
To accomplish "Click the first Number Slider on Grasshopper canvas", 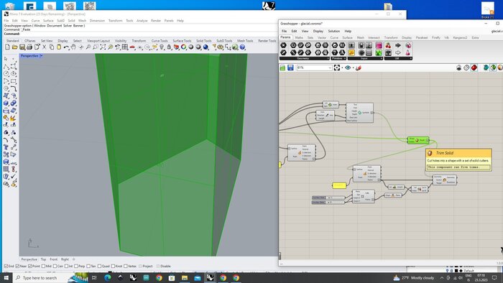I will [x=328, y=198].
